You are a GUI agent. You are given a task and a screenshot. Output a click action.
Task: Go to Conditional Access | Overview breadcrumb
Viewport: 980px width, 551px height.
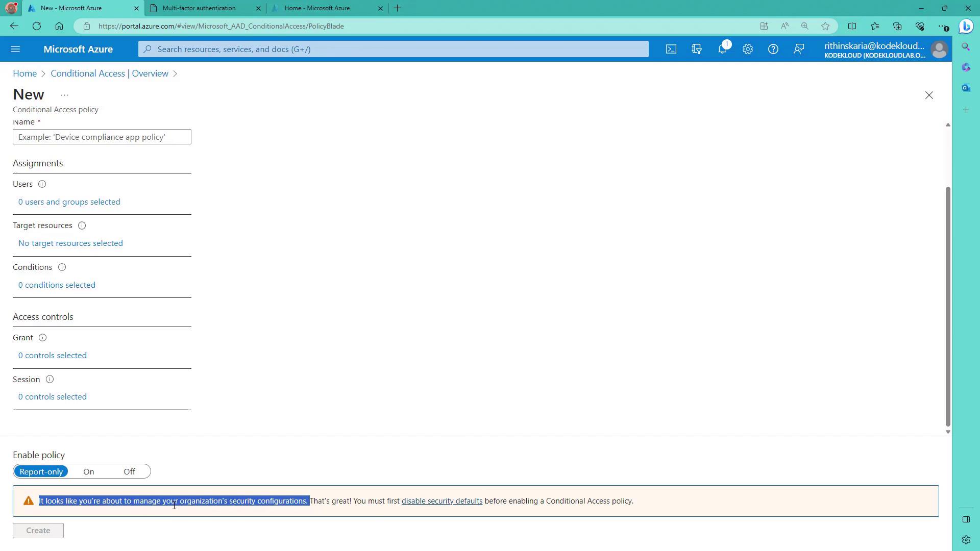coord(109,73)
